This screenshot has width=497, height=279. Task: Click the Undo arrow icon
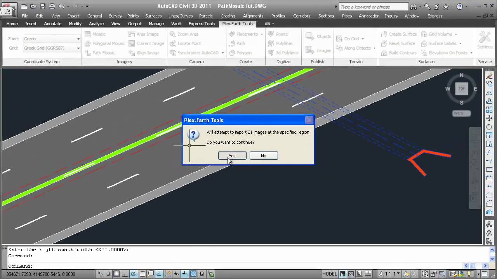[x=61, y=6]
